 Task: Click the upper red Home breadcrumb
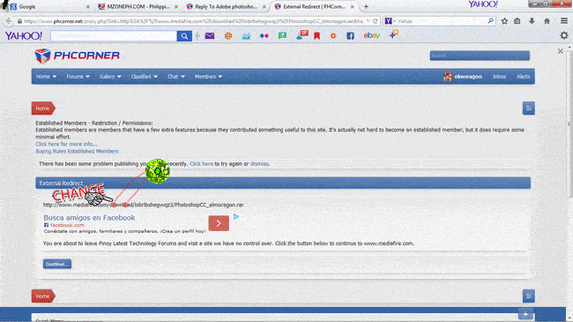tap(43, 109)
